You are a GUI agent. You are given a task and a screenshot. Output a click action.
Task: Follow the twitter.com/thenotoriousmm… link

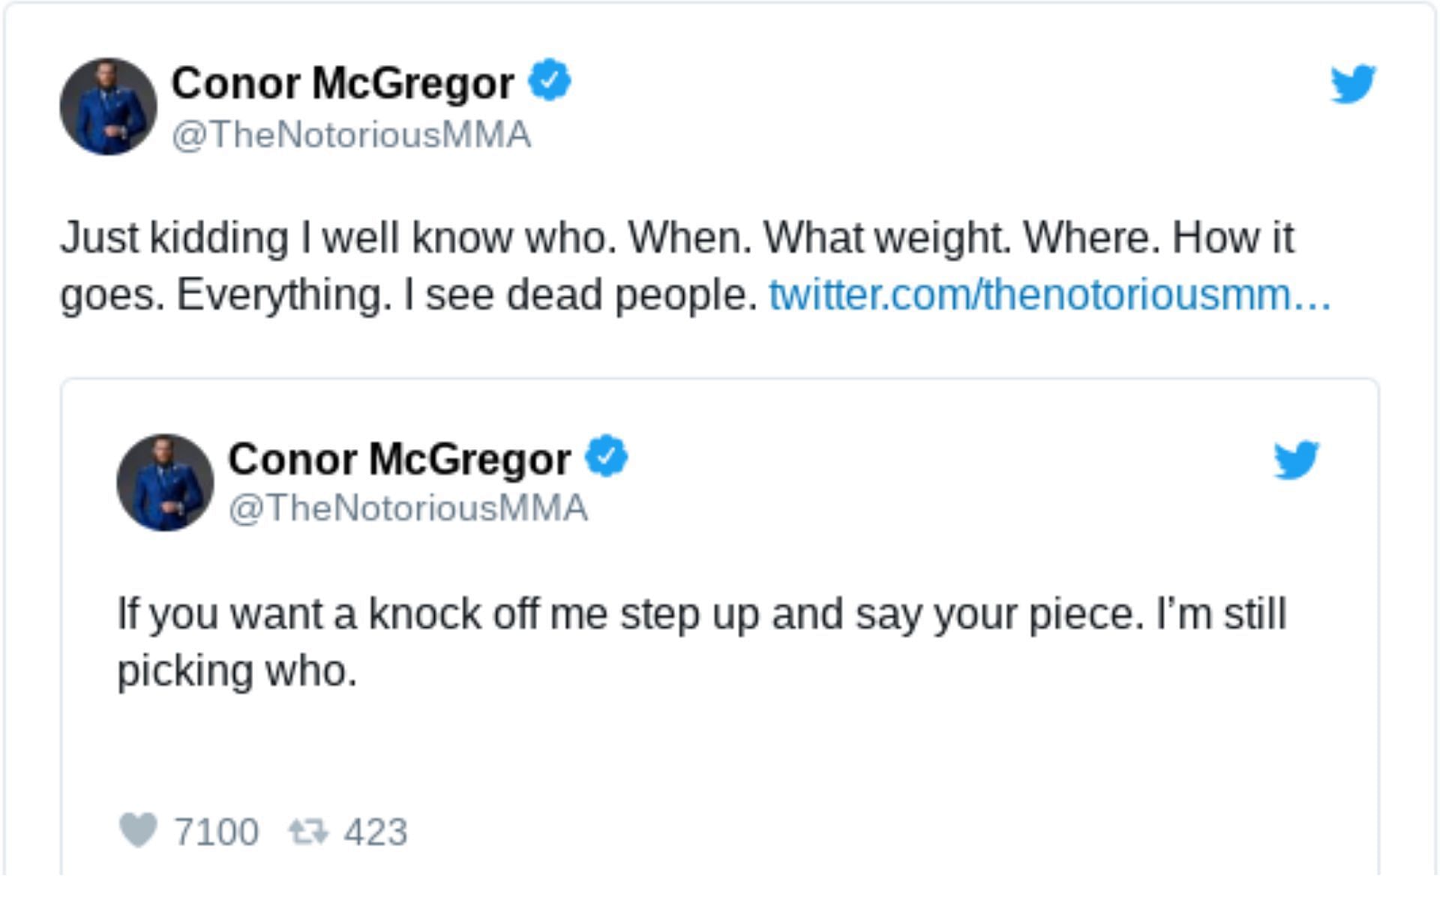click(1050, 294)
